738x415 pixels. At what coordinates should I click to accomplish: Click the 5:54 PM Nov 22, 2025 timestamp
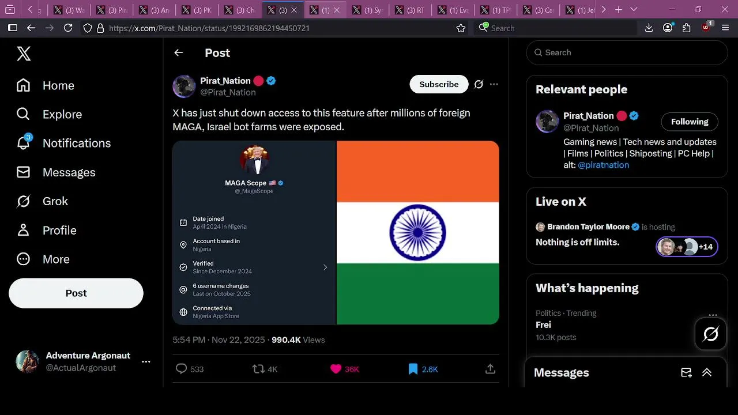[x=220, y=340]
